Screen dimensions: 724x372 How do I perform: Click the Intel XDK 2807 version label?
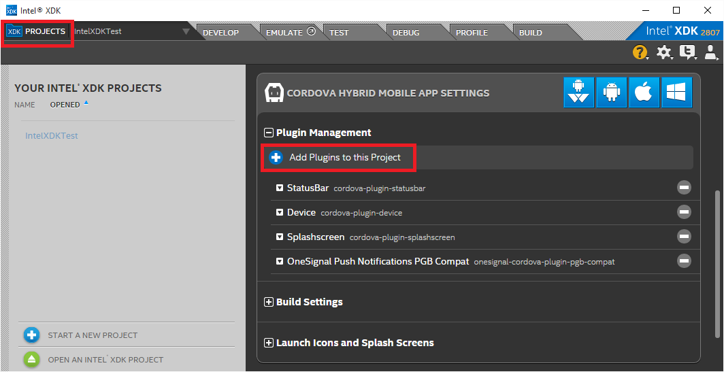tap(682, 31)
